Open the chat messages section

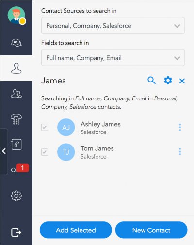coord(16,43)
